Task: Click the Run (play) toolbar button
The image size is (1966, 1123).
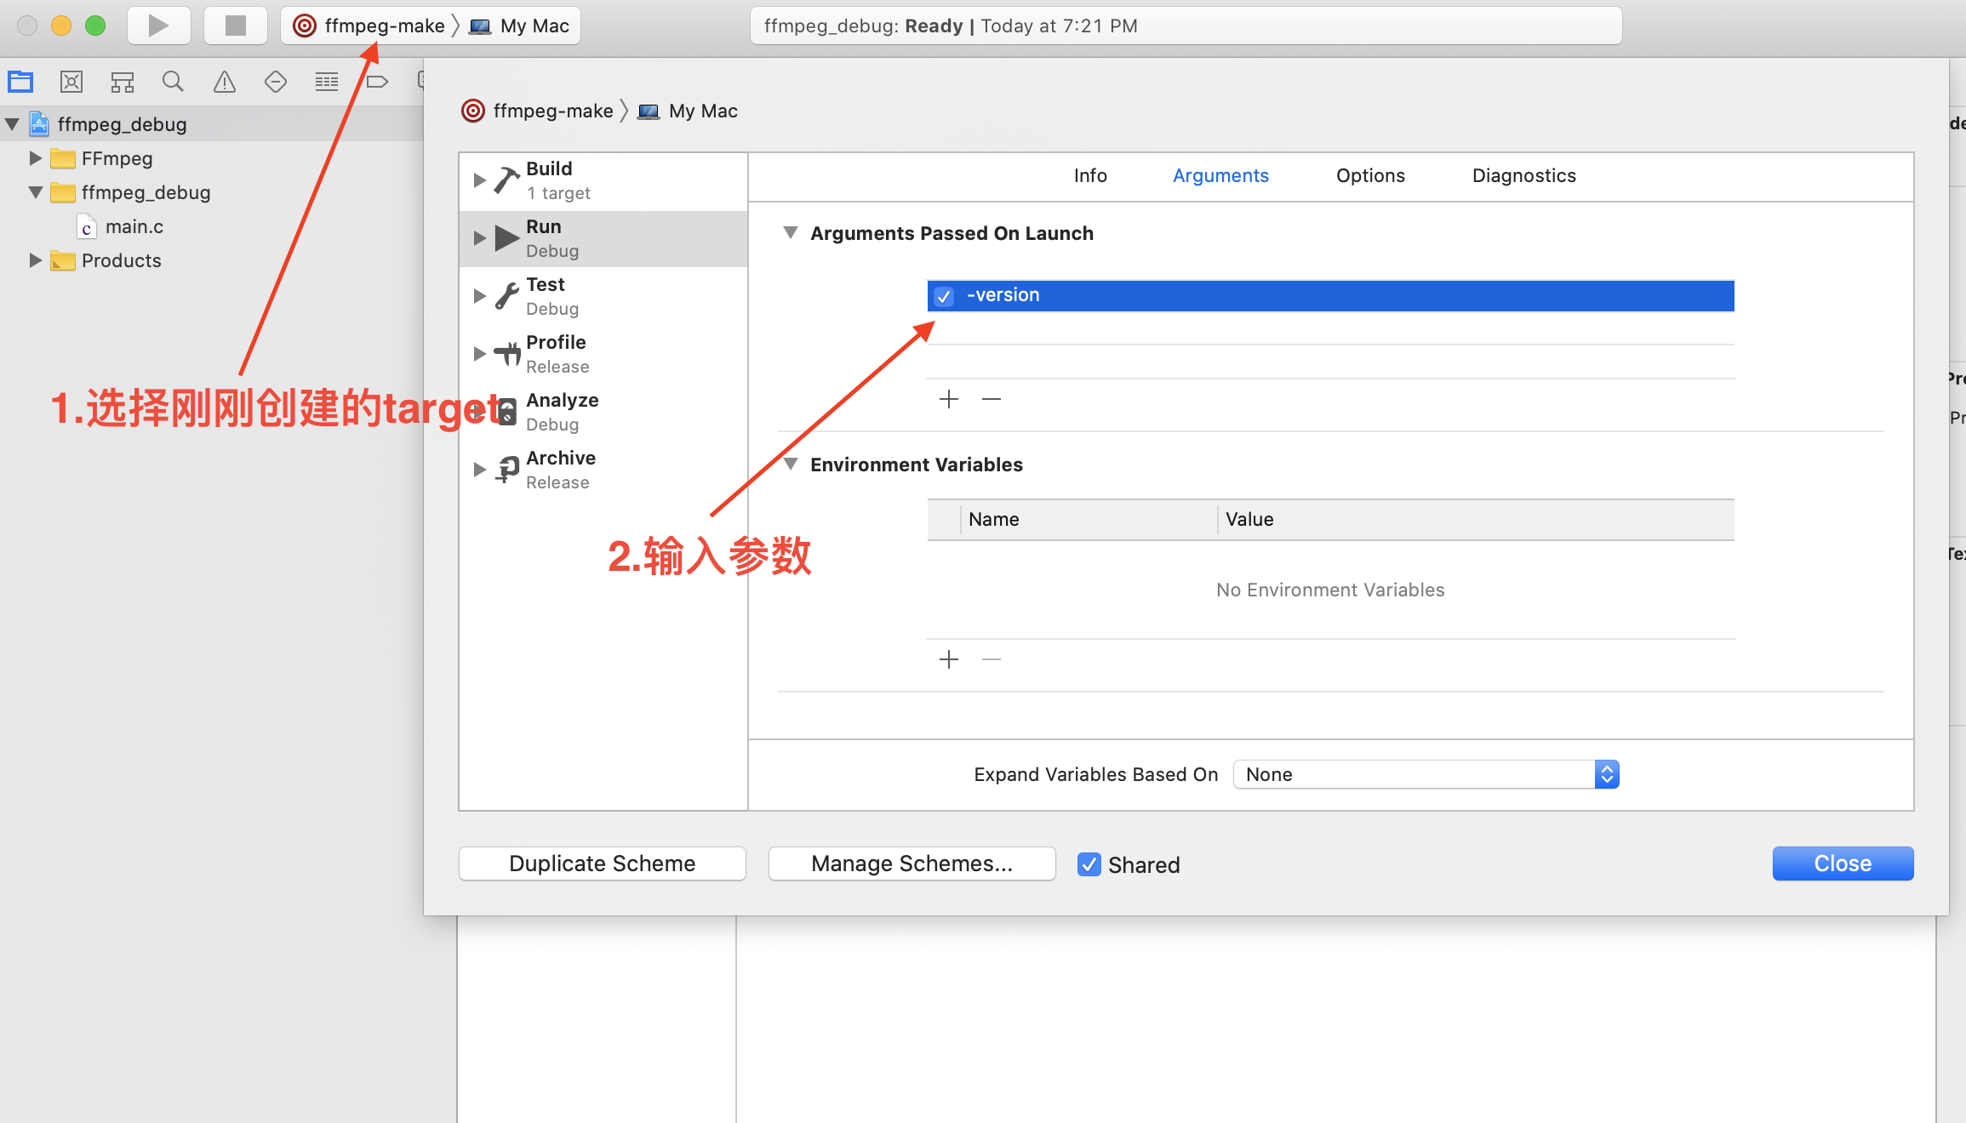Action: coord(158,26)
